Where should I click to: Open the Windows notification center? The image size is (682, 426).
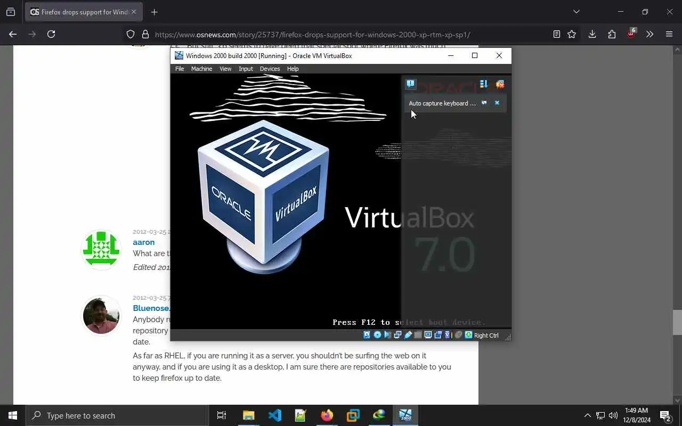pos(665,415)
